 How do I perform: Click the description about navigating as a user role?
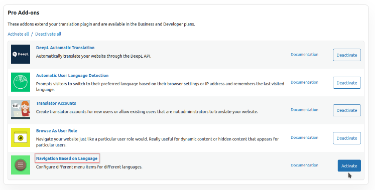pos(157,142)
